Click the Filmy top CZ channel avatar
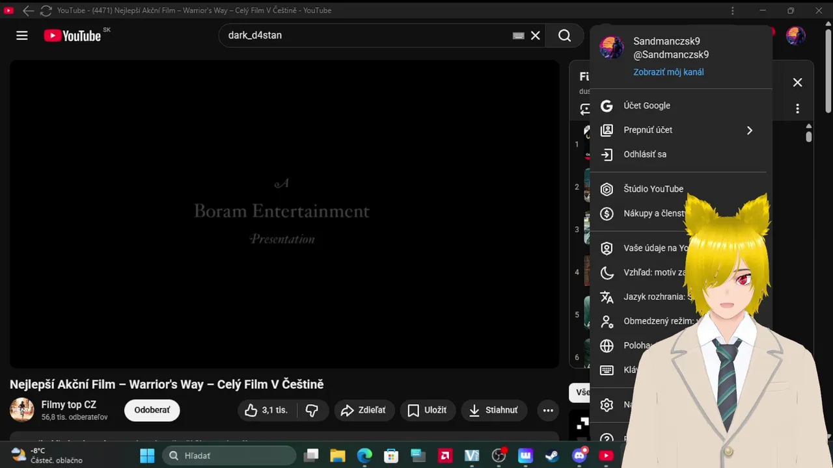The width and height of the screenshot is (833, 468). [x=22, y=409]
